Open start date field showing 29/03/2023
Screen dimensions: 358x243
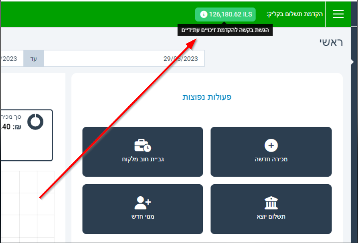[124, 59]
